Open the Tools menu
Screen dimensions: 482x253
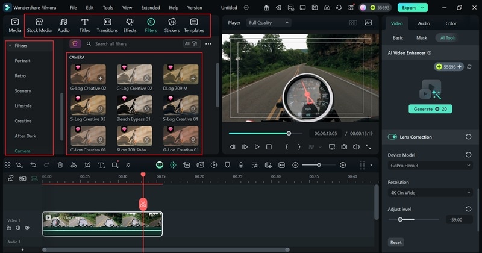coord(108,8)
